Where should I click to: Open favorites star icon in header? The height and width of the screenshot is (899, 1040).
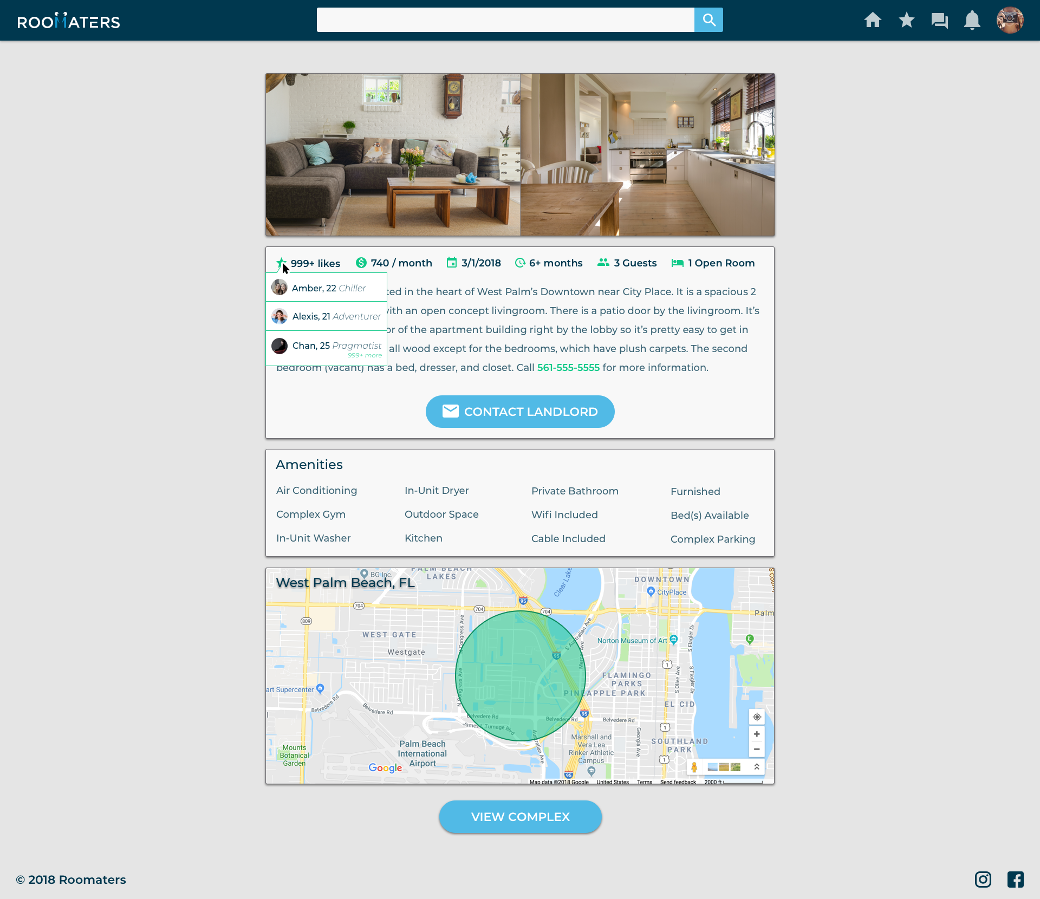pos(906,20)
